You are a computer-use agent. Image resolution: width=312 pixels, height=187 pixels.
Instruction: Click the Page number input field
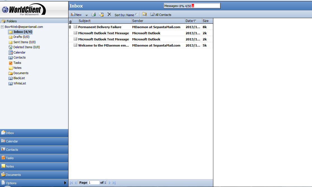[94, 183]
